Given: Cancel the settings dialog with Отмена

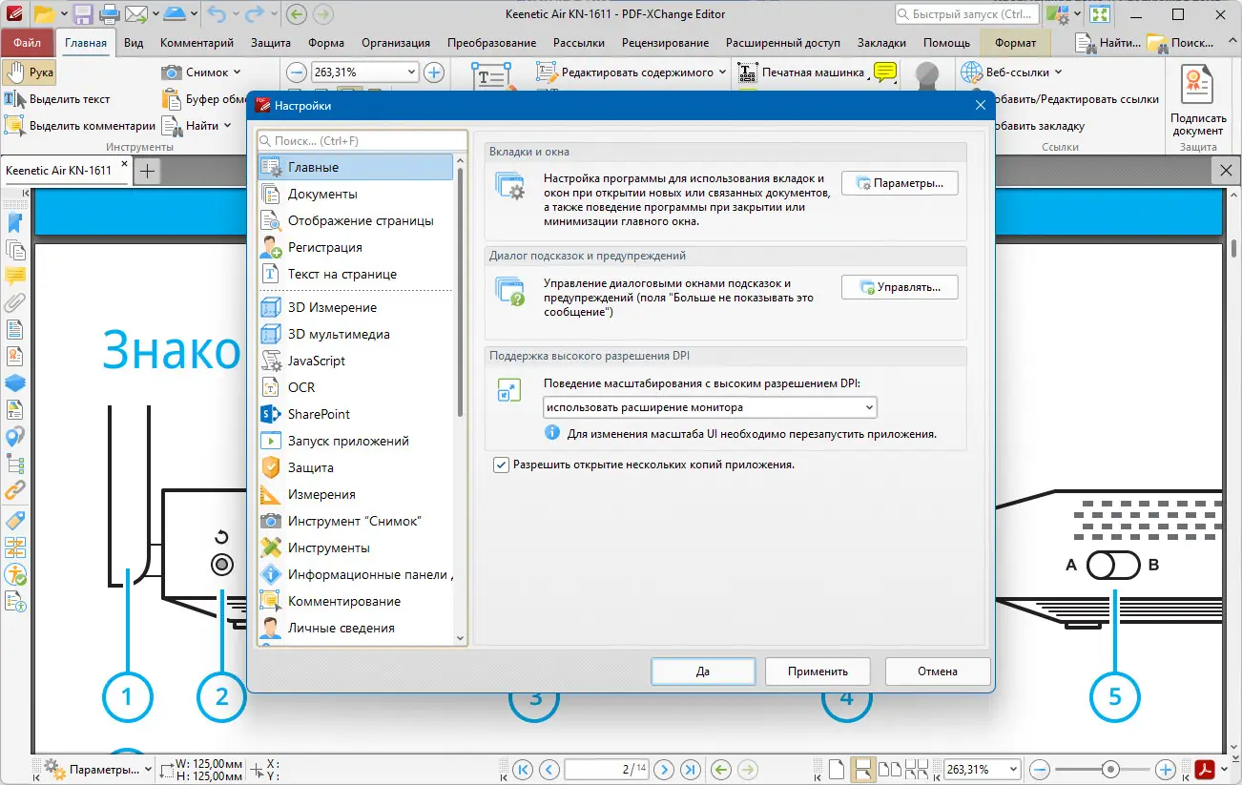Looking at the screenshot, I should click(x=938, y=671).
